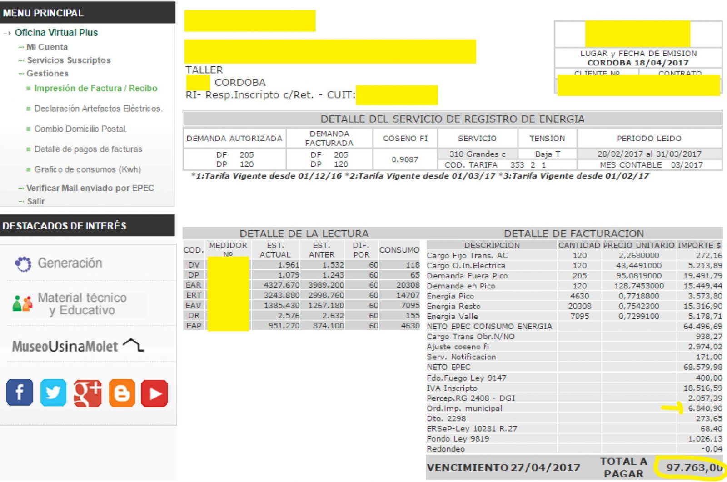Click the Google Plus icon
The height and width of the screenshot is (482, 727).
pyautogui.click(x=87, y=393)
